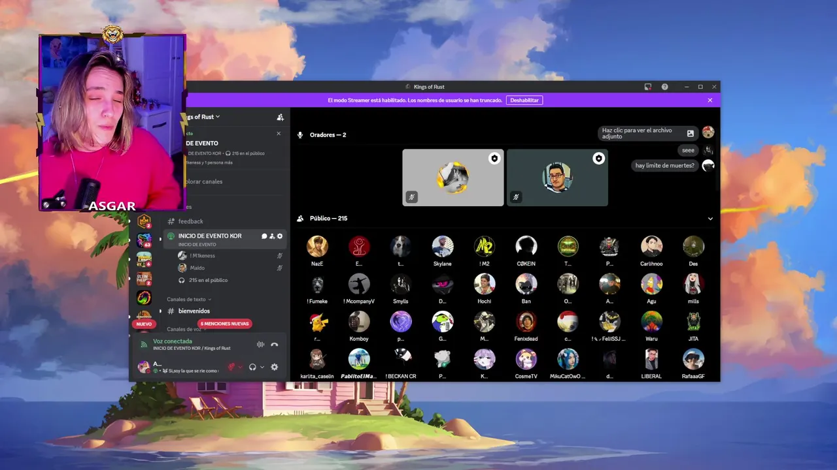This screenshot has height=470, width=837.
Task: Collapse the Canales de voz category
Action: pyautogui.click(x=186, y=329)
